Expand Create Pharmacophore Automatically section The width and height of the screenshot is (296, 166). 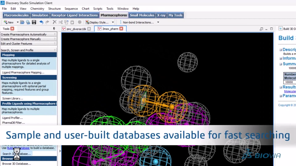(29, 34)
